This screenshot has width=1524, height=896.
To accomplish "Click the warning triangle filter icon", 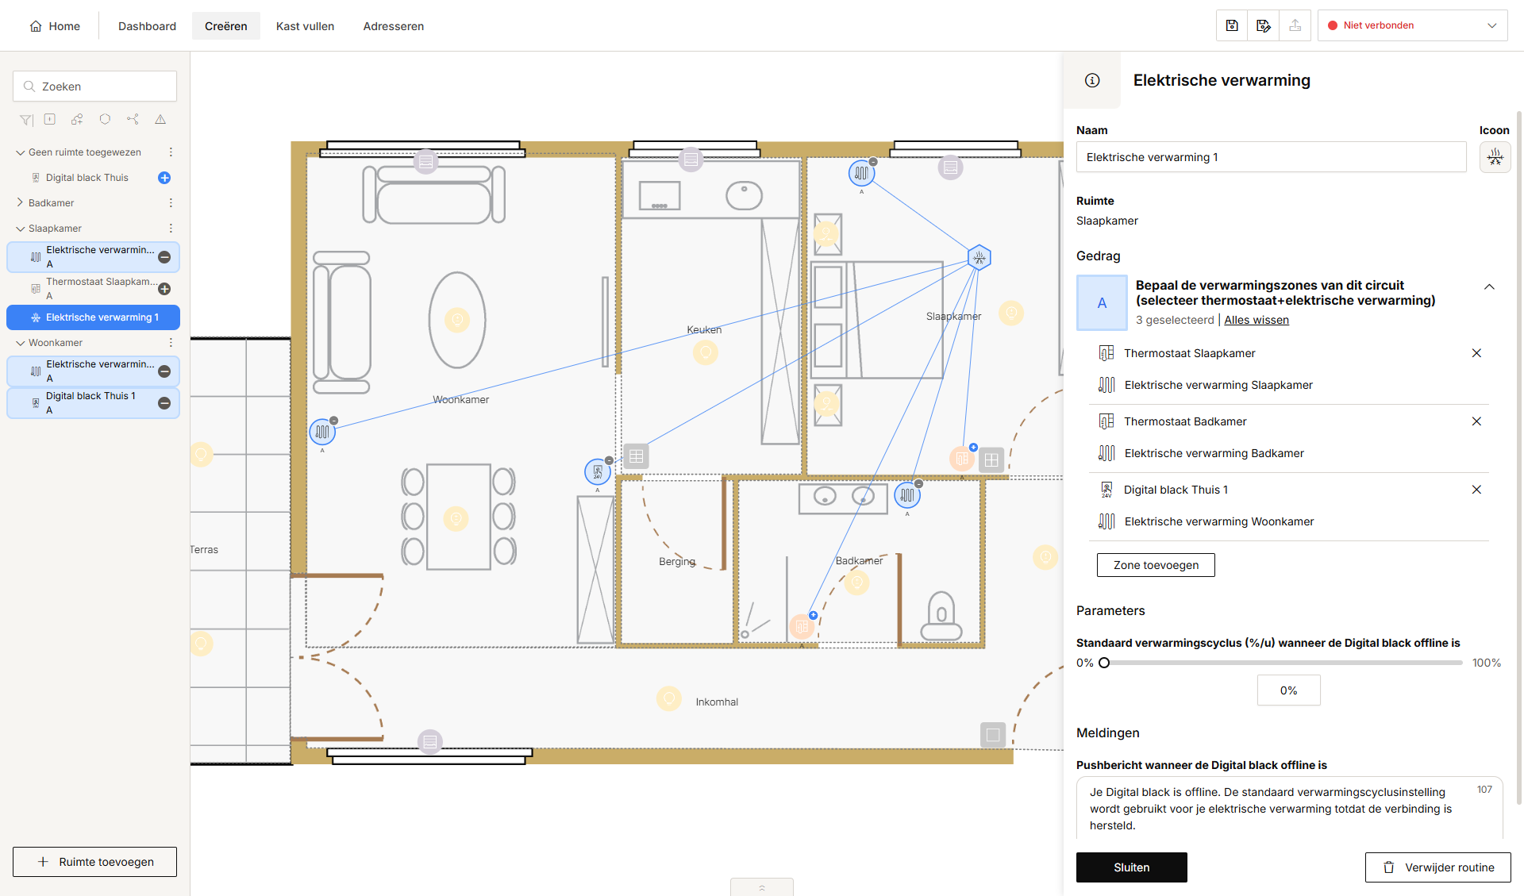I will coord(160,119).
